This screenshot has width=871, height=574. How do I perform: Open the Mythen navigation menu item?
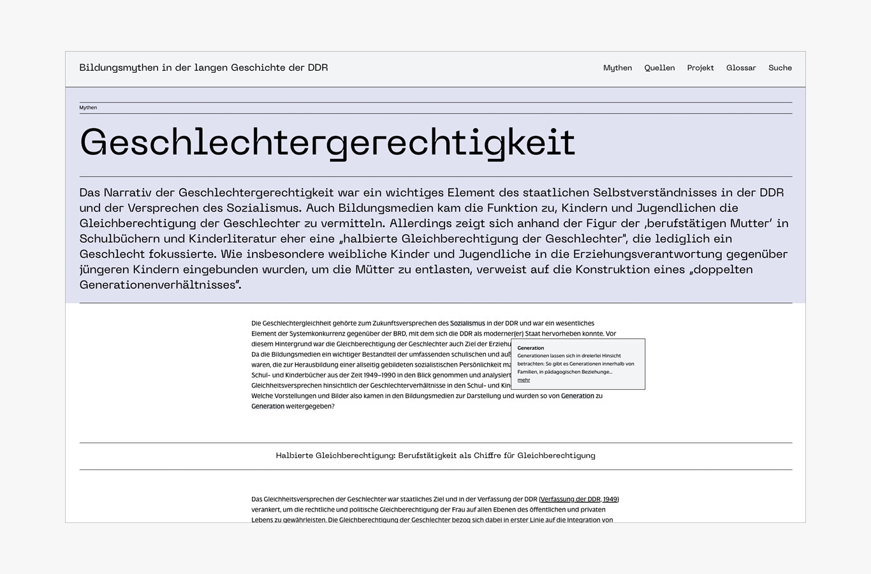pyautogui.click(x=617, y=68)
